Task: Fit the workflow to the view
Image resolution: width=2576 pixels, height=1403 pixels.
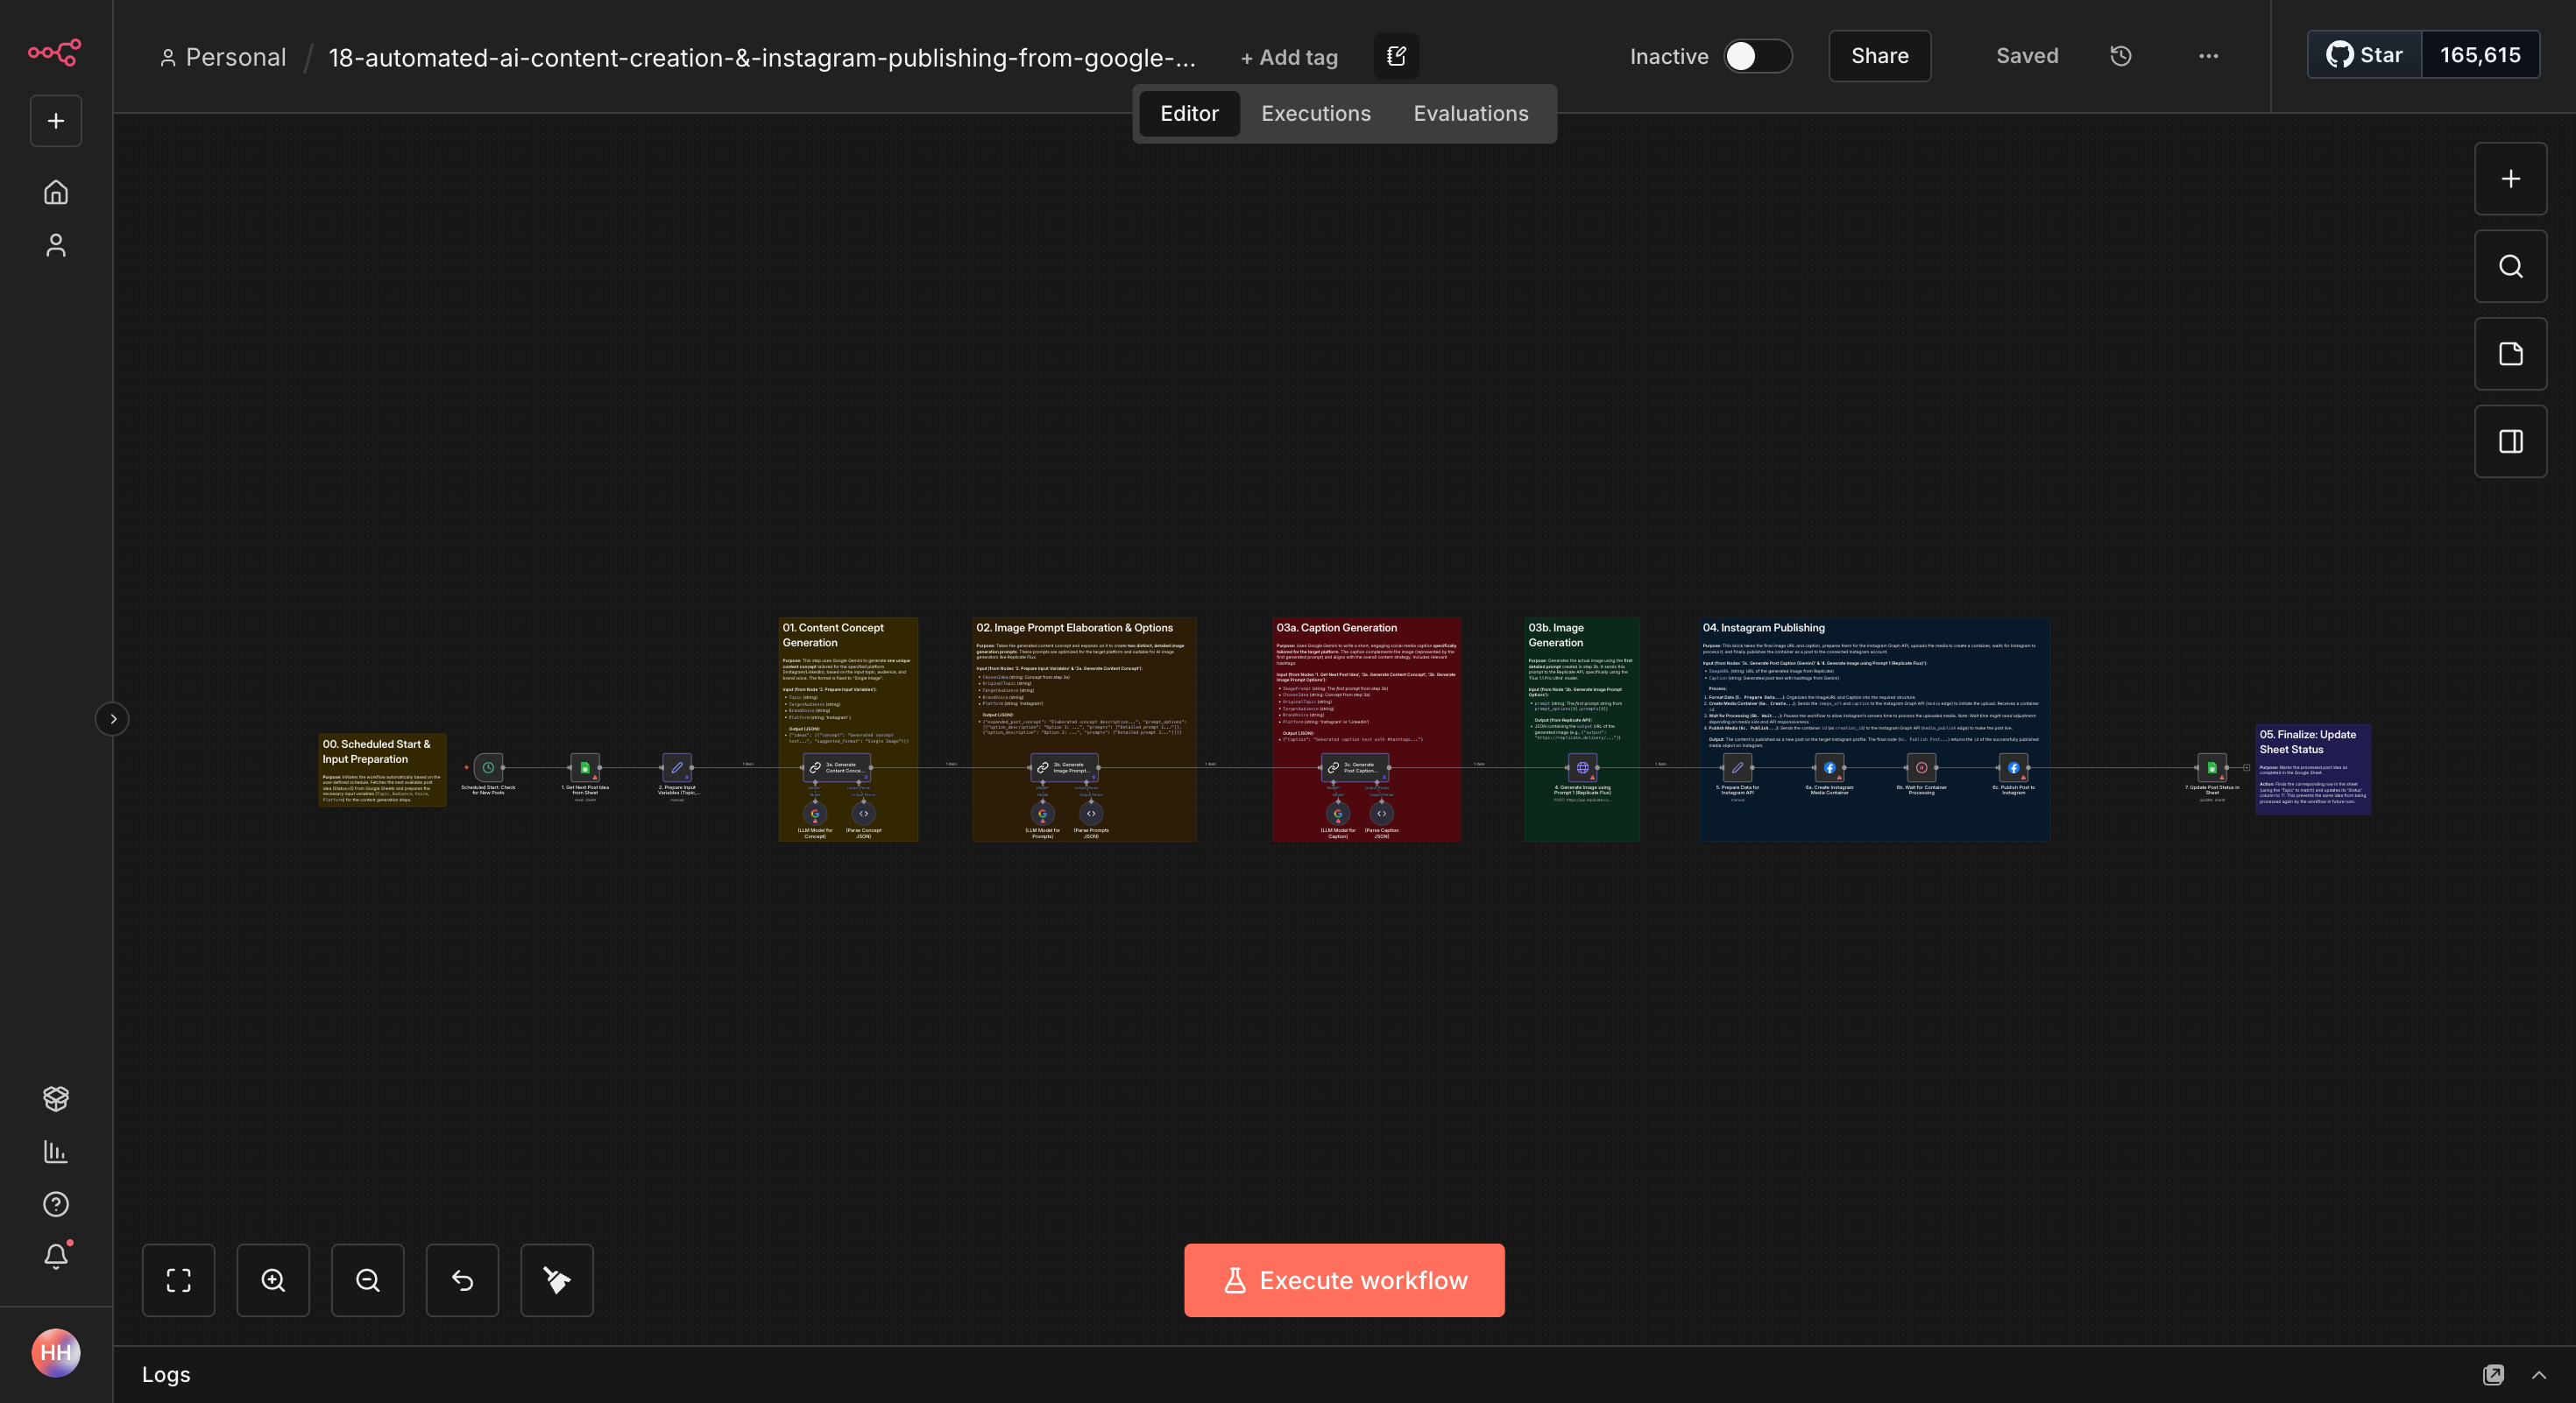Action: [x=178, y=1280]
